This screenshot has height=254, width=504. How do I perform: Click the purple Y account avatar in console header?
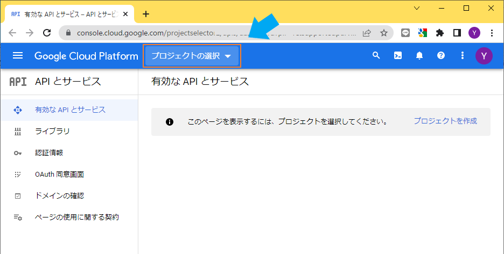tap(484, 56)
